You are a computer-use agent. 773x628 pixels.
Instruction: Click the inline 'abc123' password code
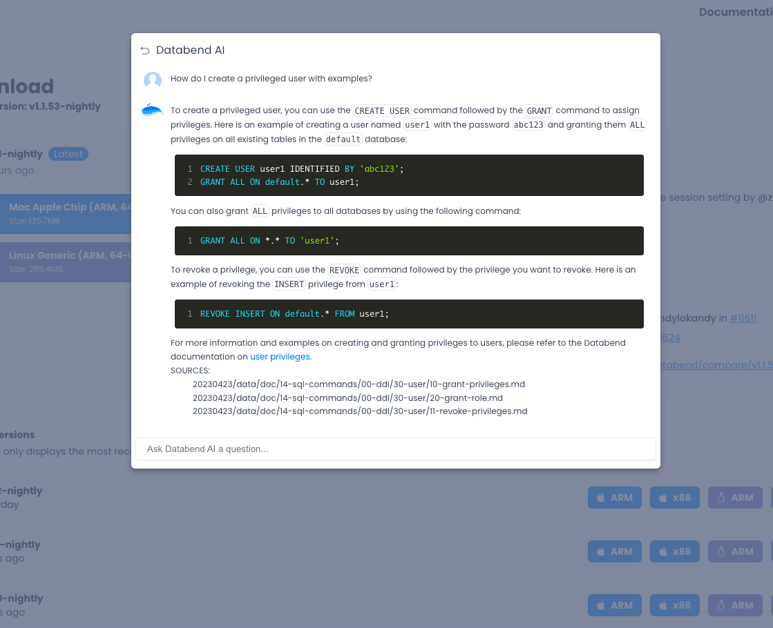click(x=528, y=125)
